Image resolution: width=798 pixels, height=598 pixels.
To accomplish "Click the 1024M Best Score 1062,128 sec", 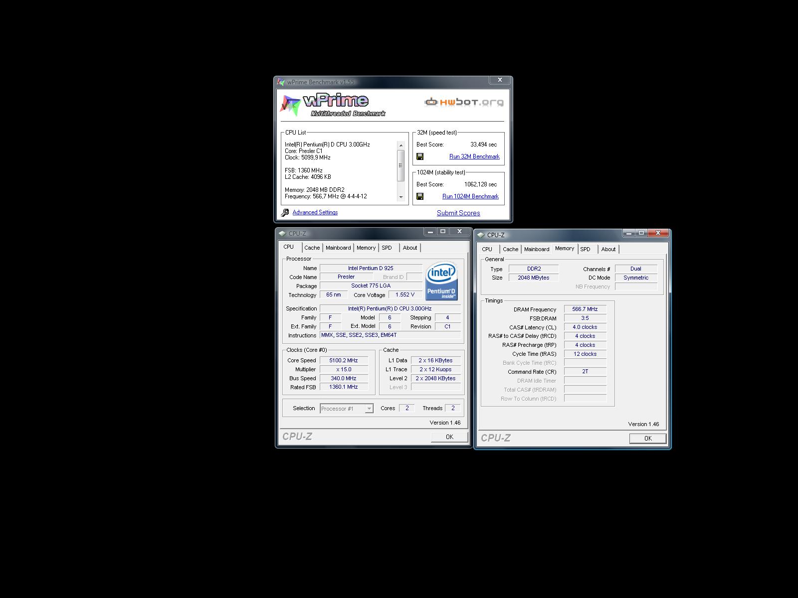I will coord(480,184).
